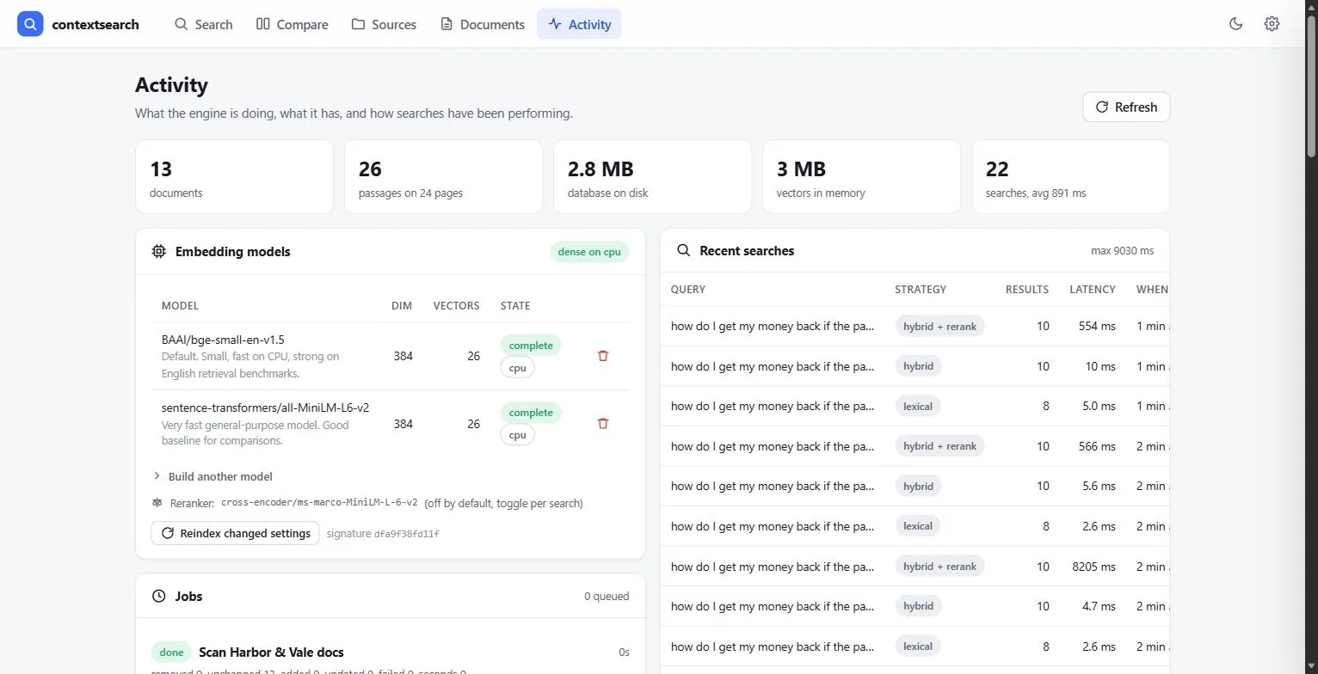Go to the Sources tab

pos(384,24)
